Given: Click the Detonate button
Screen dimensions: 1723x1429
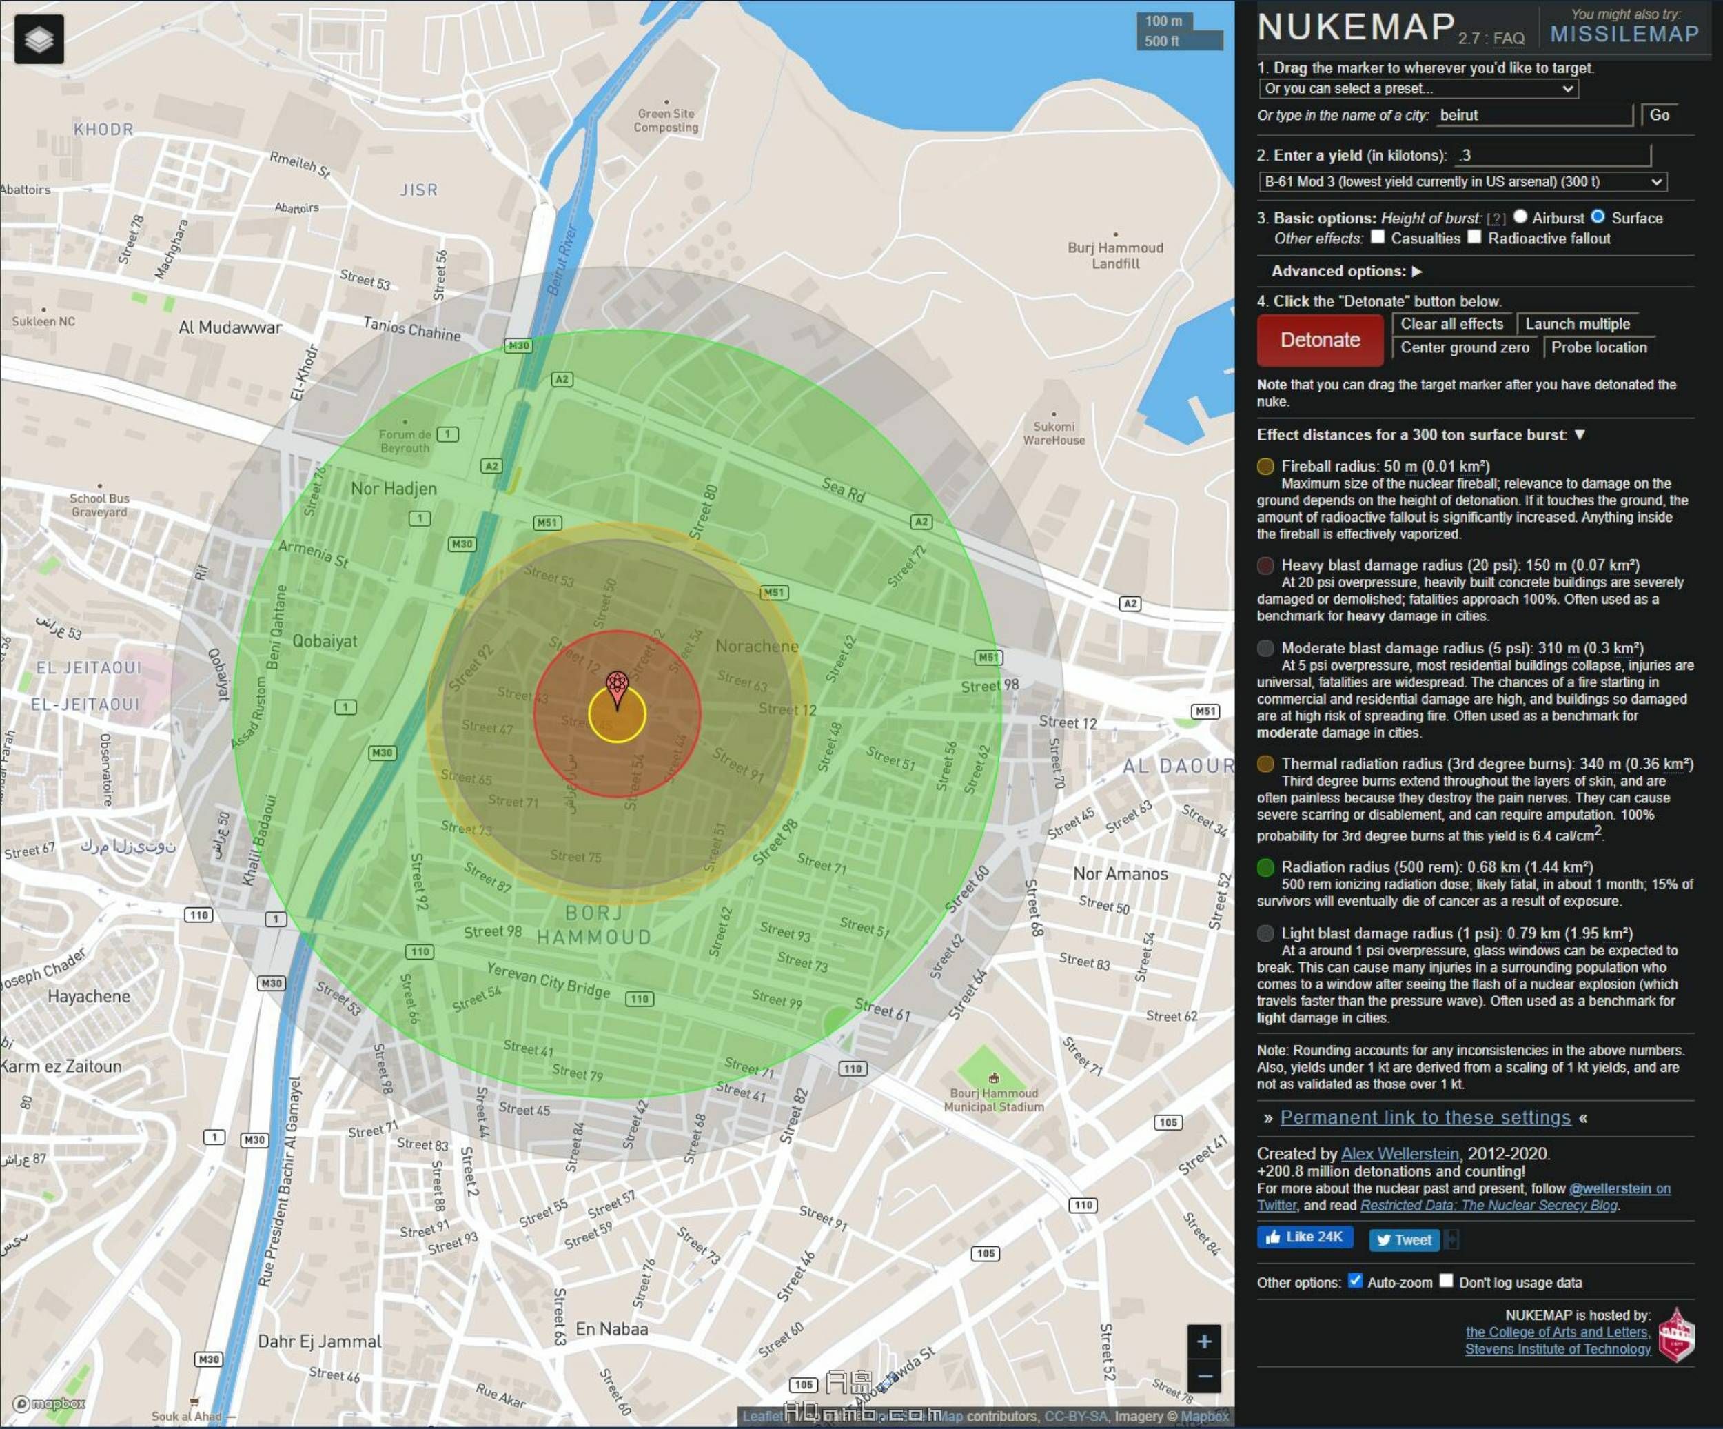Looking at the screenshot, I should 1320,340.
